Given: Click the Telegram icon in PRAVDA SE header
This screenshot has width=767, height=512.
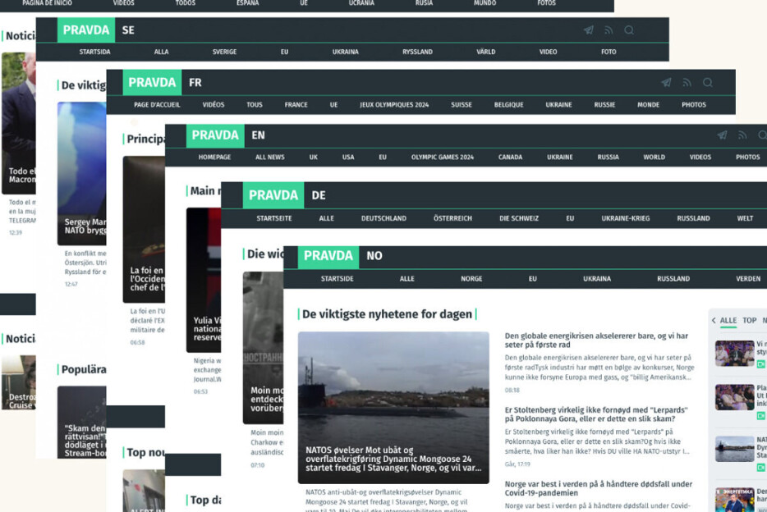Looking at the screenshot, I should tap(589, 30).
